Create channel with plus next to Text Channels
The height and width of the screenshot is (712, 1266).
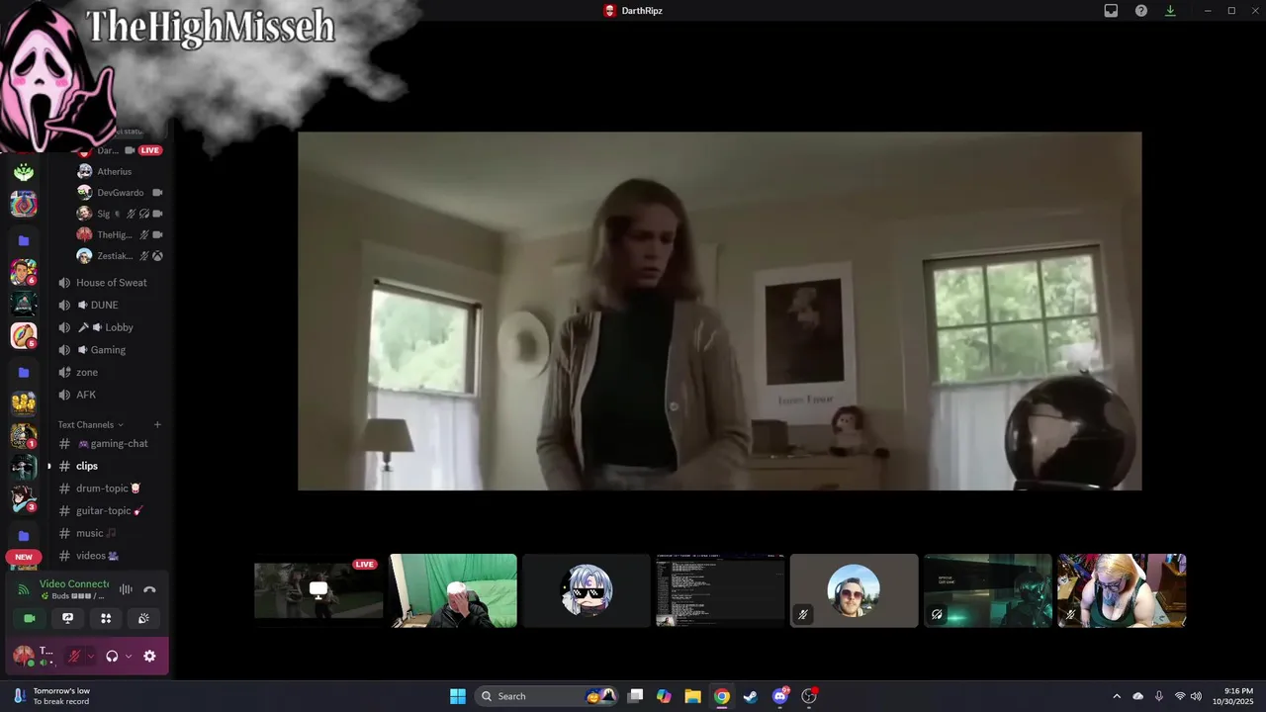tap(157, 424)
